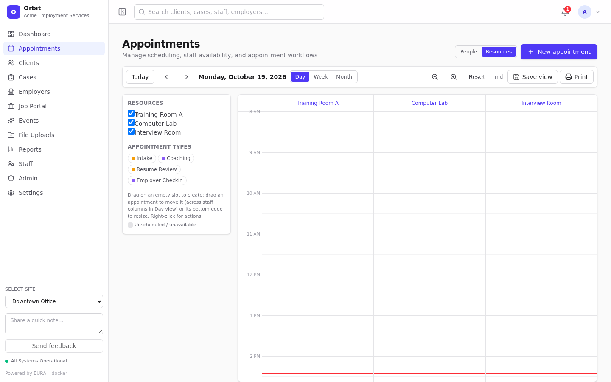This screenshot has height=382, width=611.
Task: Open the Downtown Office site dropdown
Action: tap(54, 301)
